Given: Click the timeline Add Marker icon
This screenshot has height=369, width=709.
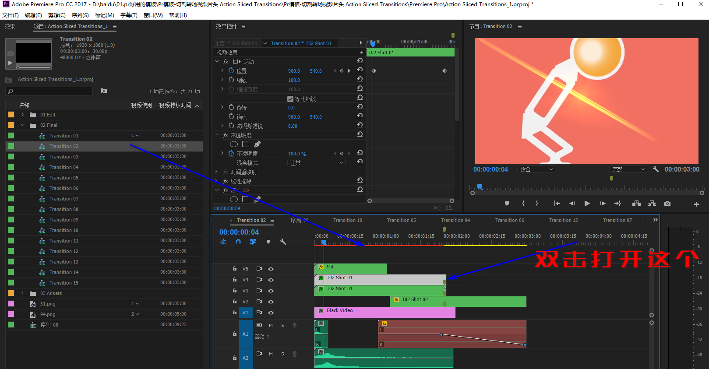Looking at the screenshot, I should (x=268, y=242).
